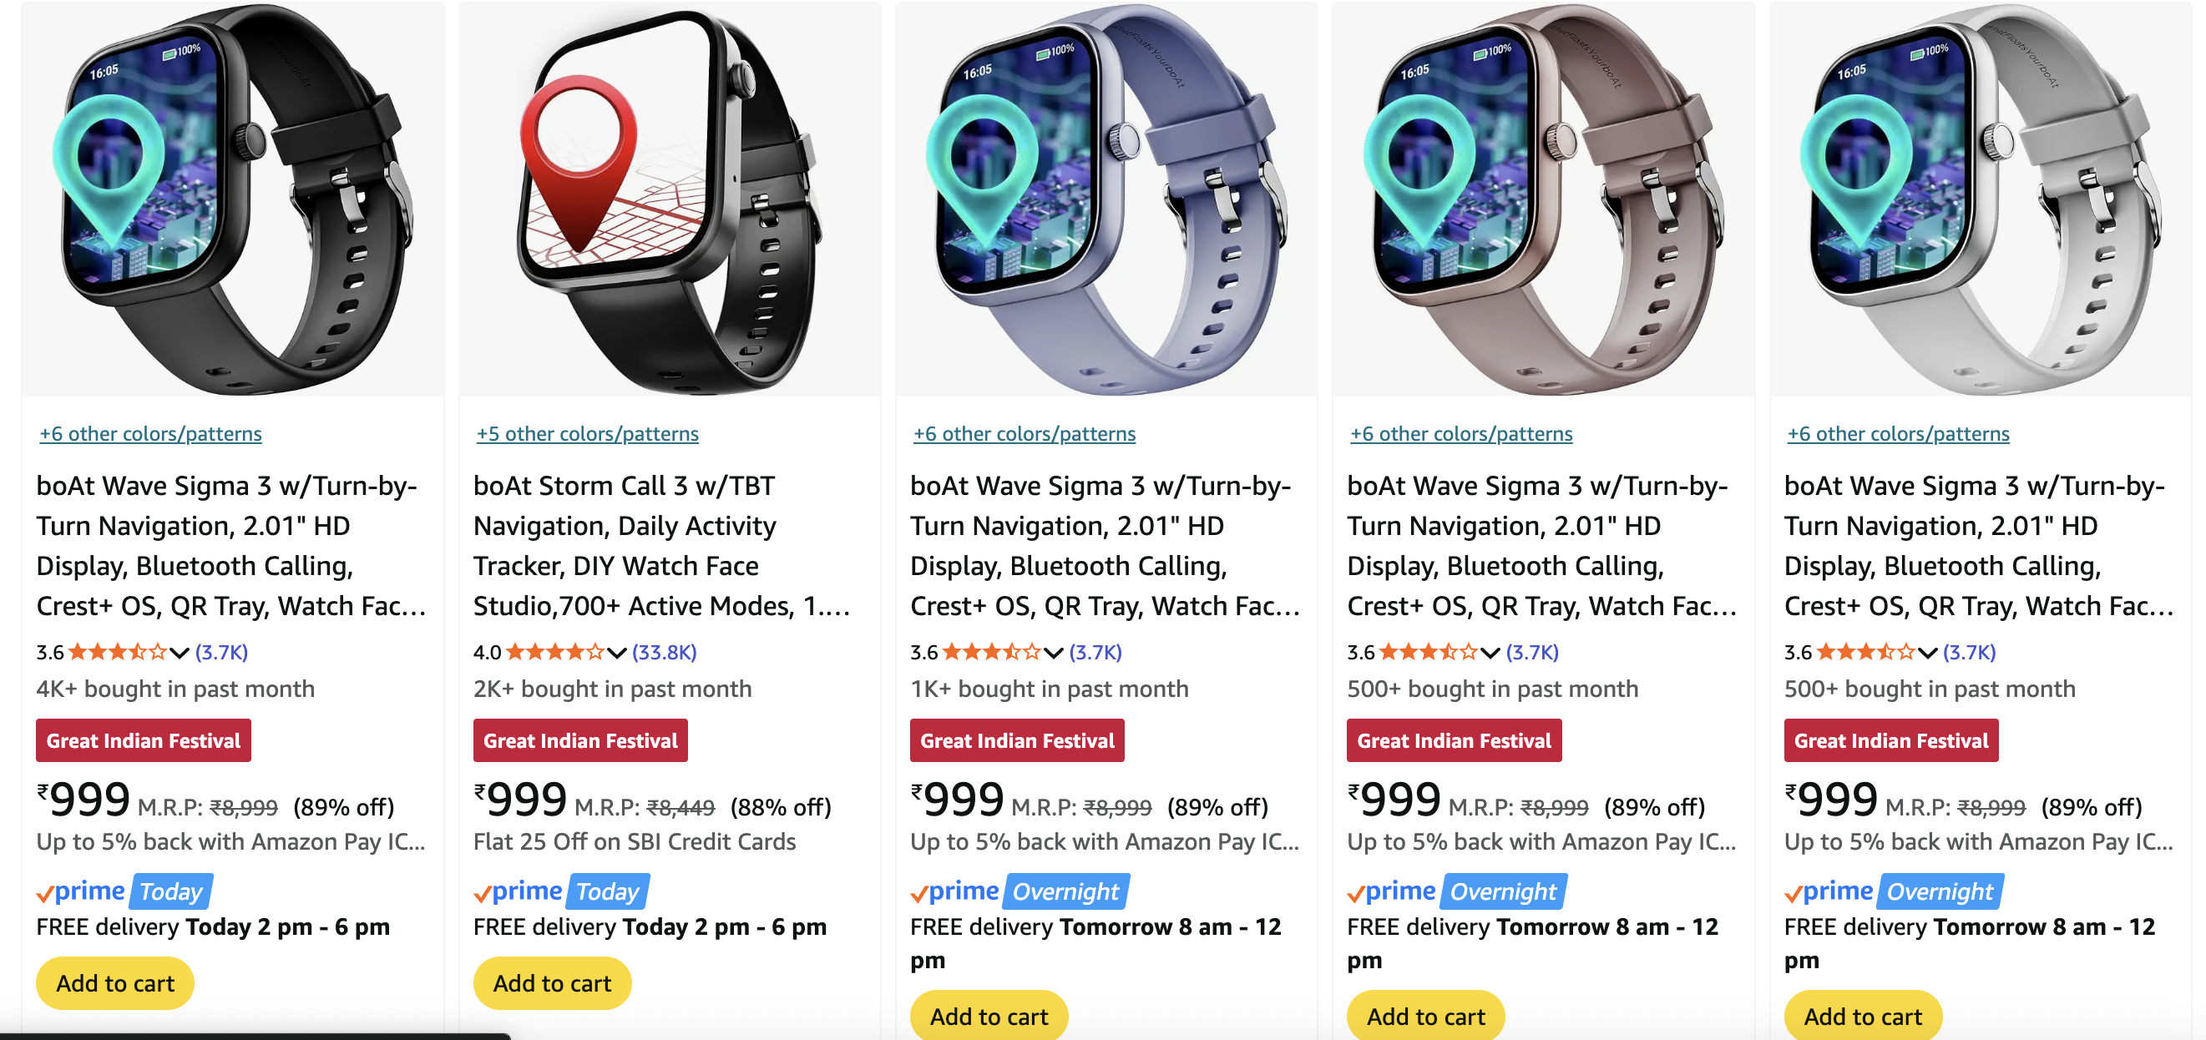2206x1040 pixels.
Task: Expand rating chevron on the silver Wave Sigma 3
Action: pos(1927,653)
